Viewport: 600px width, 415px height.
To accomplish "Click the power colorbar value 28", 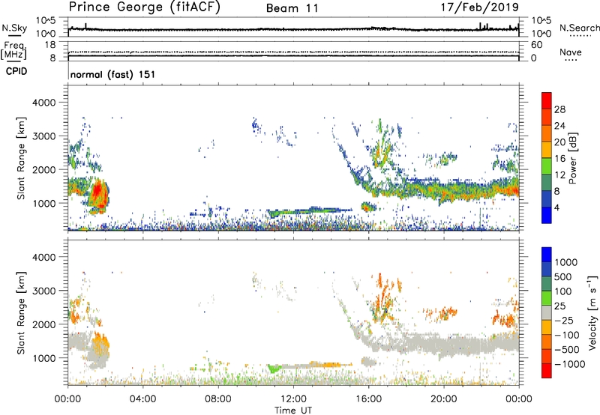I will [x=559, y=109].
